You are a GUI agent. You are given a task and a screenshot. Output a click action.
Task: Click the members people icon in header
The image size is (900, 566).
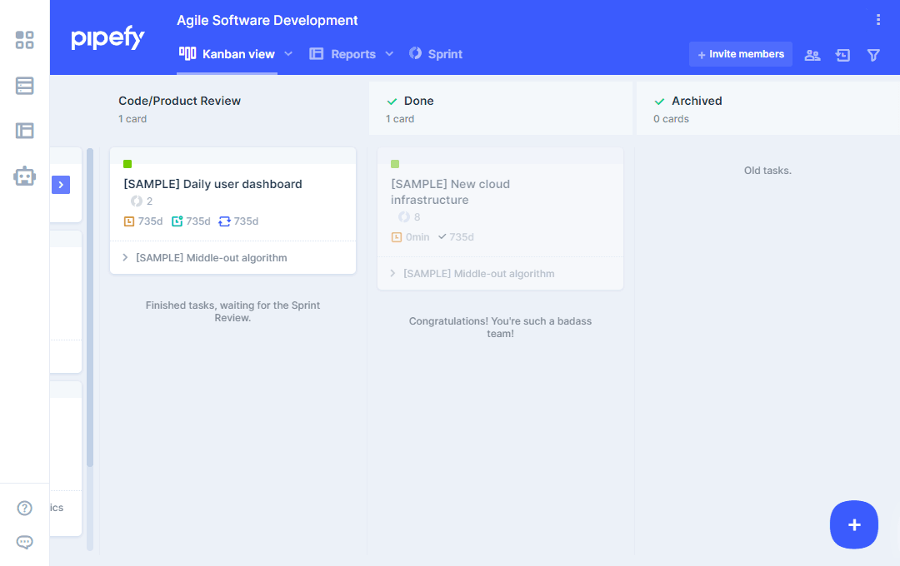pyautogui.click(x=812, y=55)
